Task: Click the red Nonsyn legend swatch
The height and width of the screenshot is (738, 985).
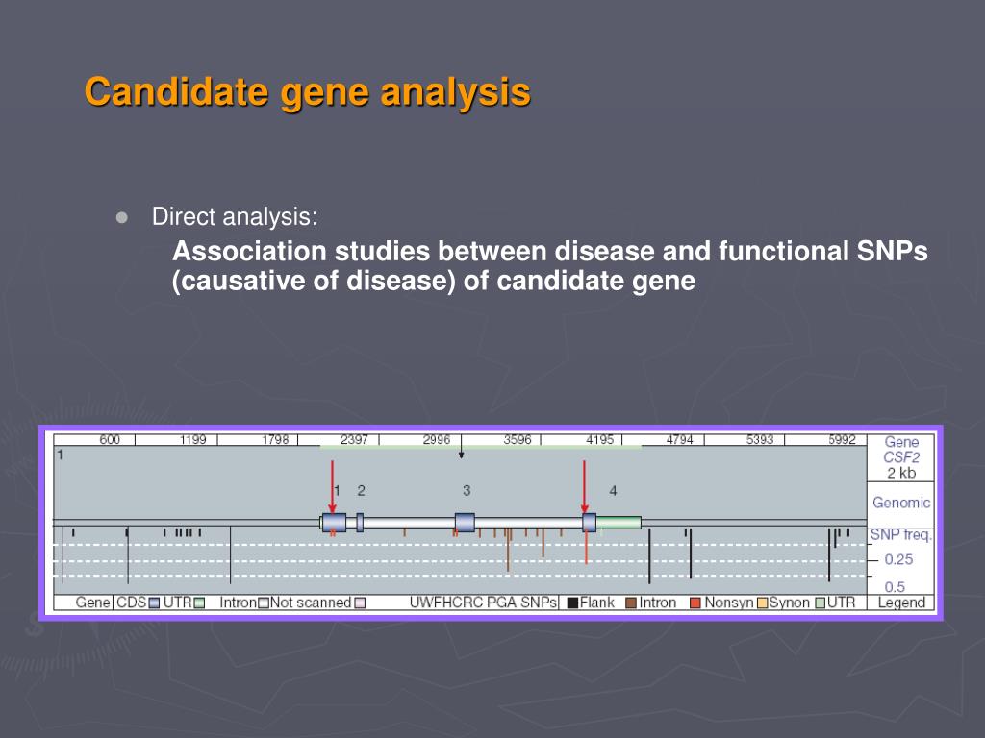Action: click(695, 603)
